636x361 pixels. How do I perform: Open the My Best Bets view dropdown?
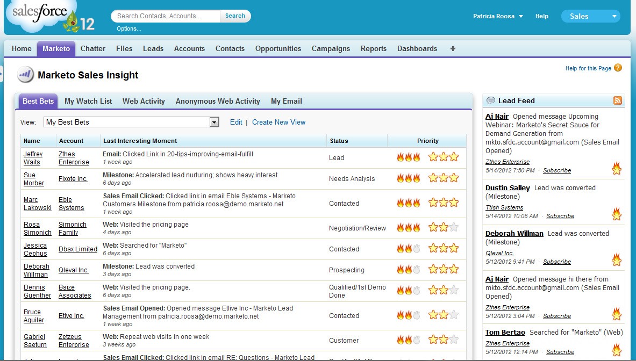[214, 122]
